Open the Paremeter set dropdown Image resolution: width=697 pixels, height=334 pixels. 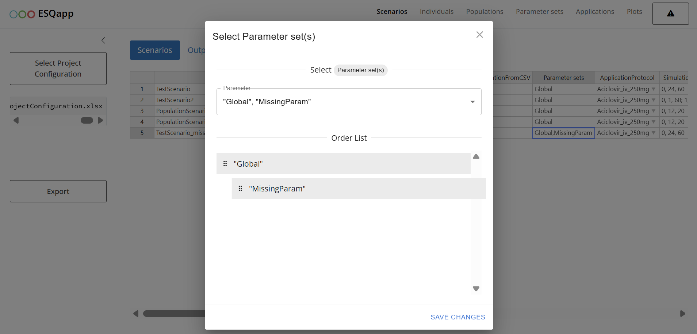[x=472, y=102]
